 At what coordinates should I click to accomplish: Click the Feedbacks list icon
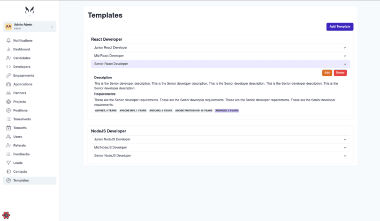8,154
